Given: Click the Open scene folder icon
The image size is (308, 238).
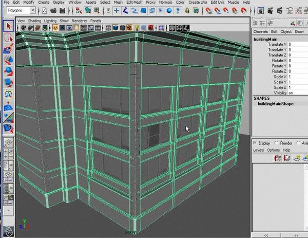Looking at the screenshot, I should [54, 10].
